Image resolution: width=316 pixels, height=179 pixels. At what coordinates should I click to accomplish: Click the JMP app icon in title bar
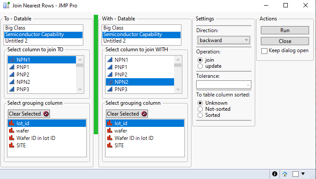5,6
